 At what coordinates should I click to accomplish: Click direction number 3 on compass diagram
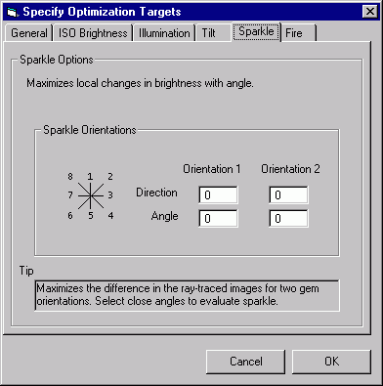pyautogui.click(x=110, y=195)
